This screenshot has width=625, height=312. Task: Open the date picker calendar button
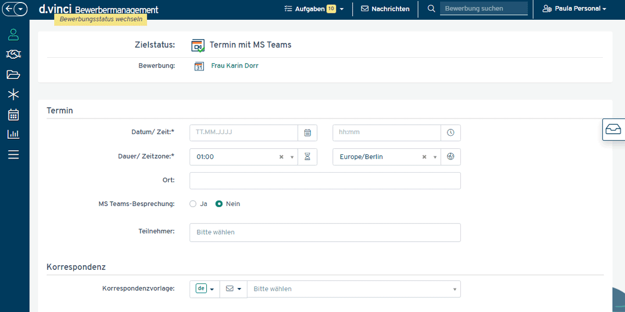click(x=307, y=133)
